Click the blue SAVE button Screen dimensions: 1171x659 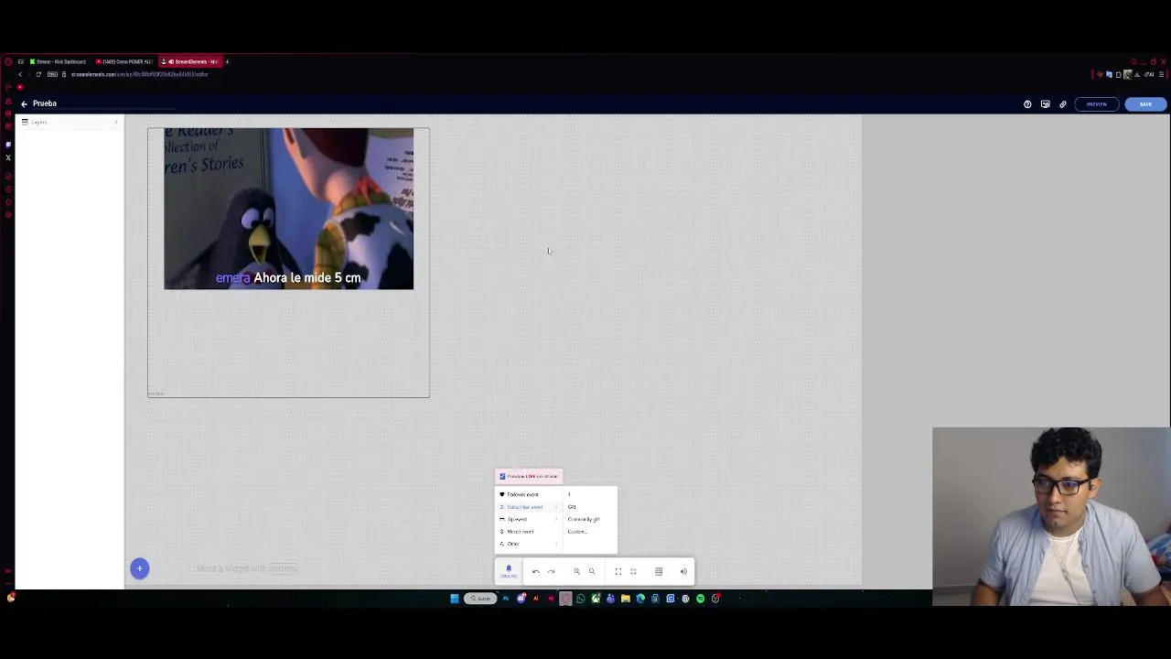pyautogui.click(x=1145, y=104)
